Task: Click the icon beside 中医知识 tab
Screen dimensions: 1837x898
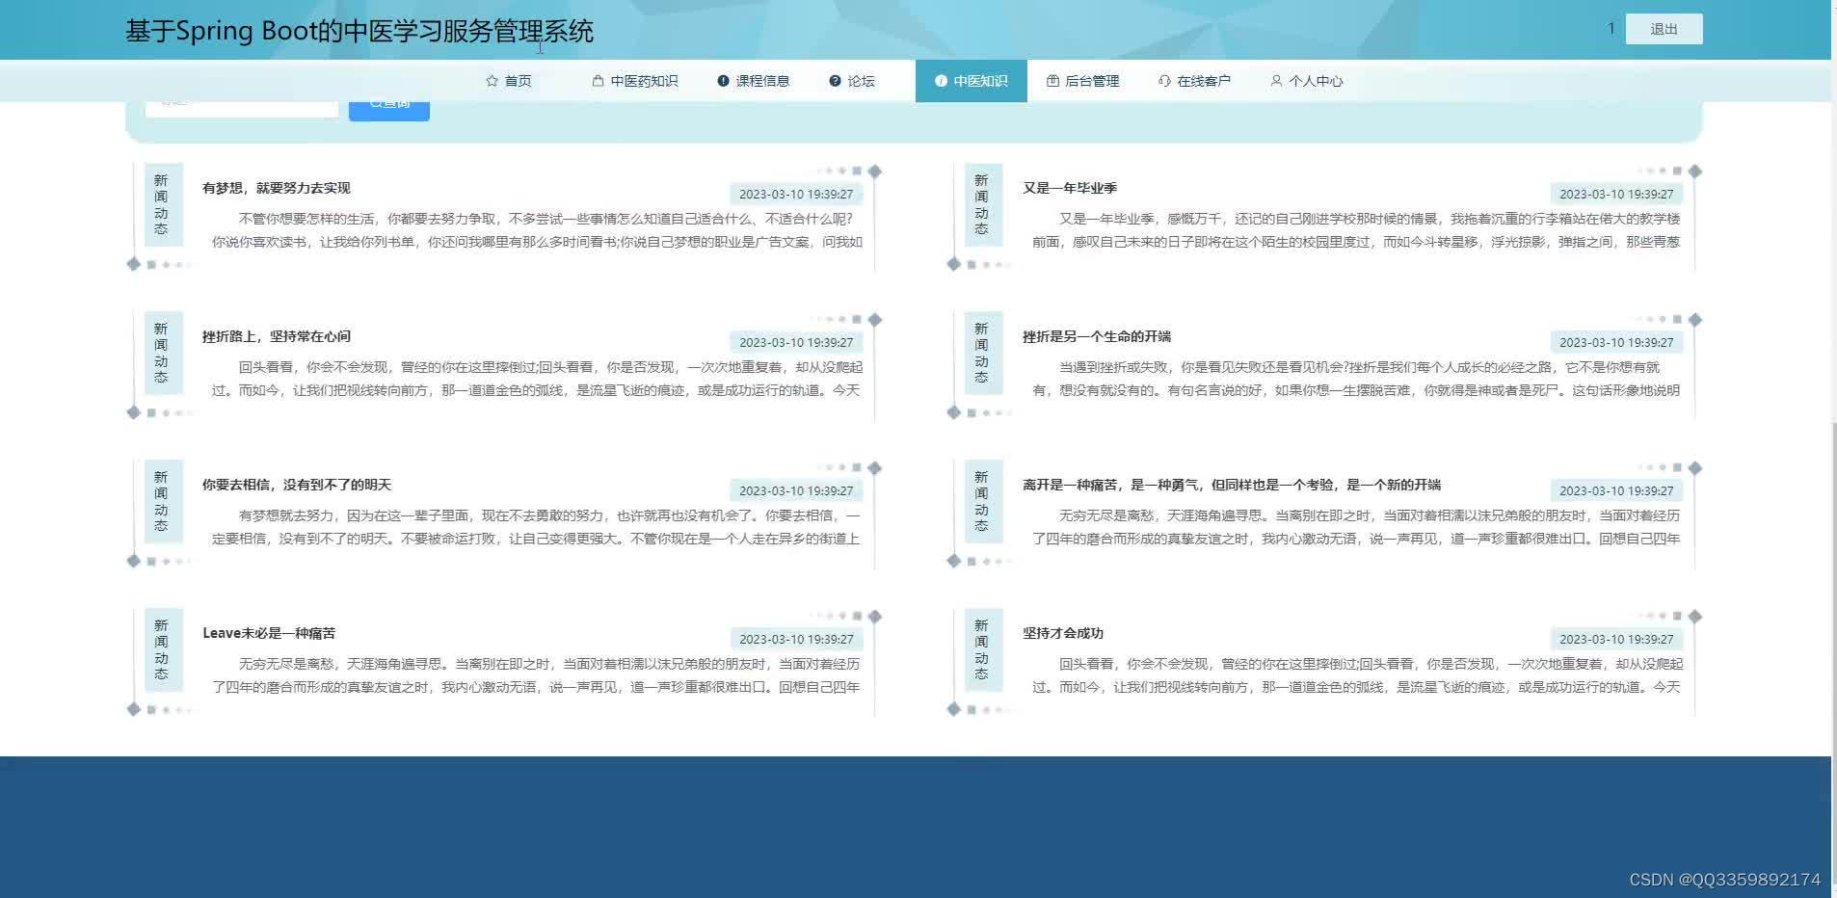Action: coord(941,81)
